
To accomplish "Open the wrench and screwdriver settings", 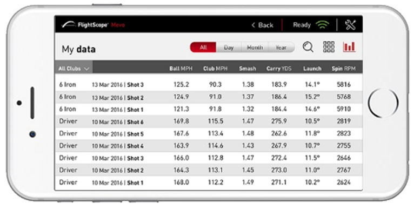I will point(350,25).
